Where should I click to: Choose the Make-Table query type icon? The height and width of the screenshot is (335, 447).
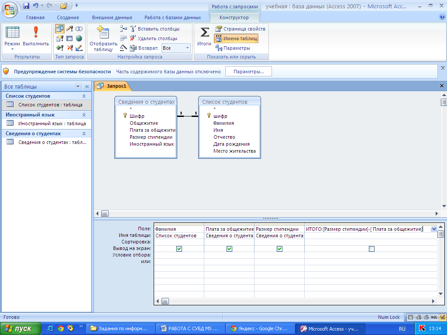click(x=59, y=38)
